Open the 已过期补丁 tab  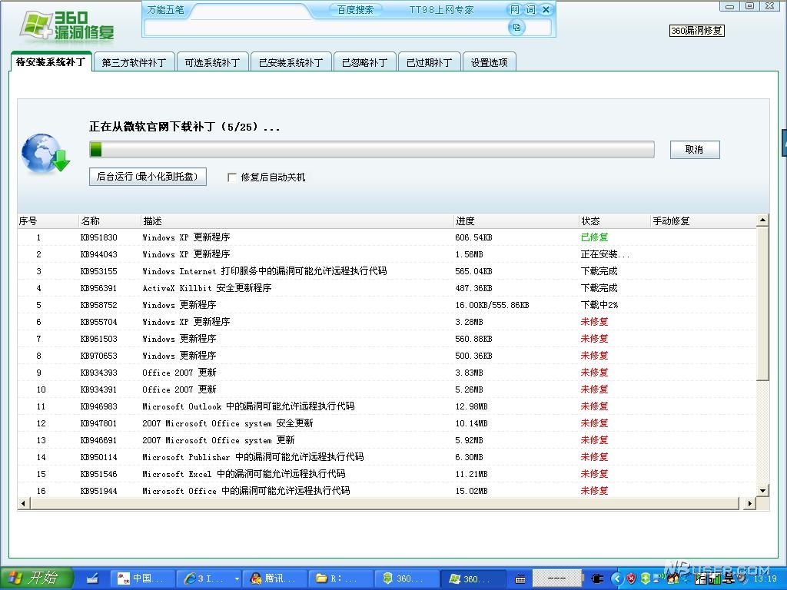point(430,62)
